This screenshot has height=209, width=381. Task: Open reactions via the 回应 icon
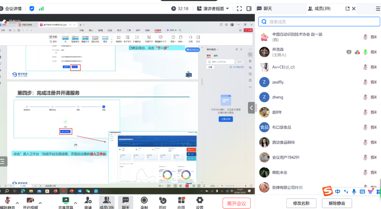pos(163,200)
